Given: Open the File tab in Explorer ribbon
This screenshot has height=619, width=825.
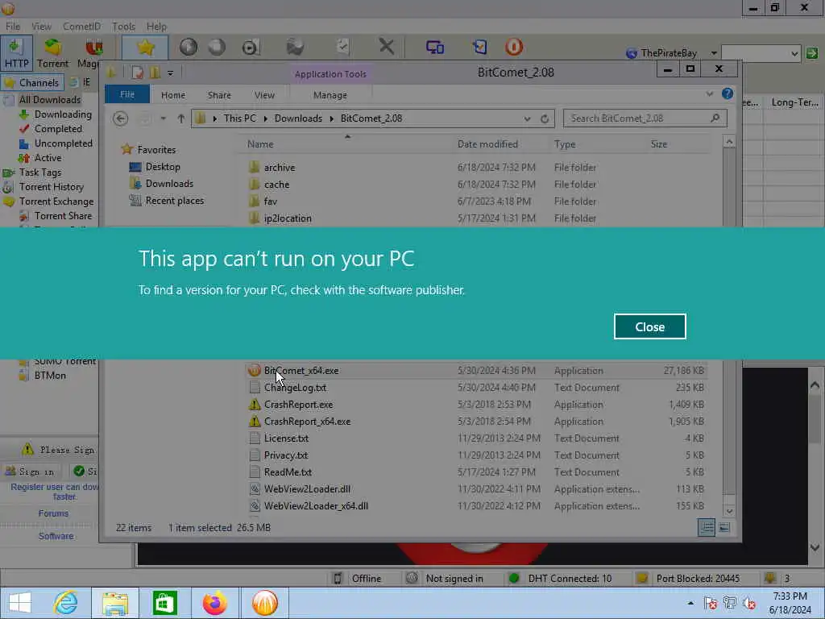Looking at the screenshot, I should pos(127,94).
